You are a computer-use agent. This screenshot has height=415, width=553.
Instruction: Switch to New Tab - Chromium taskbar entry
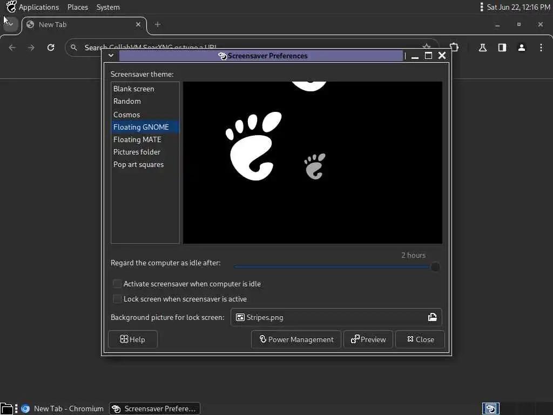click(62, 409)
